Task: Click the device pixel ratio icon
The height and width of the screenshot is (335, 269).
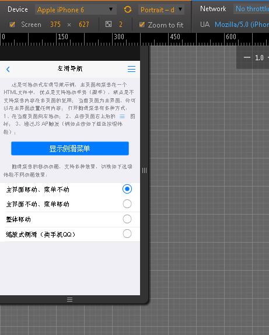Action: pyautogui.click(x=109, y=24)
